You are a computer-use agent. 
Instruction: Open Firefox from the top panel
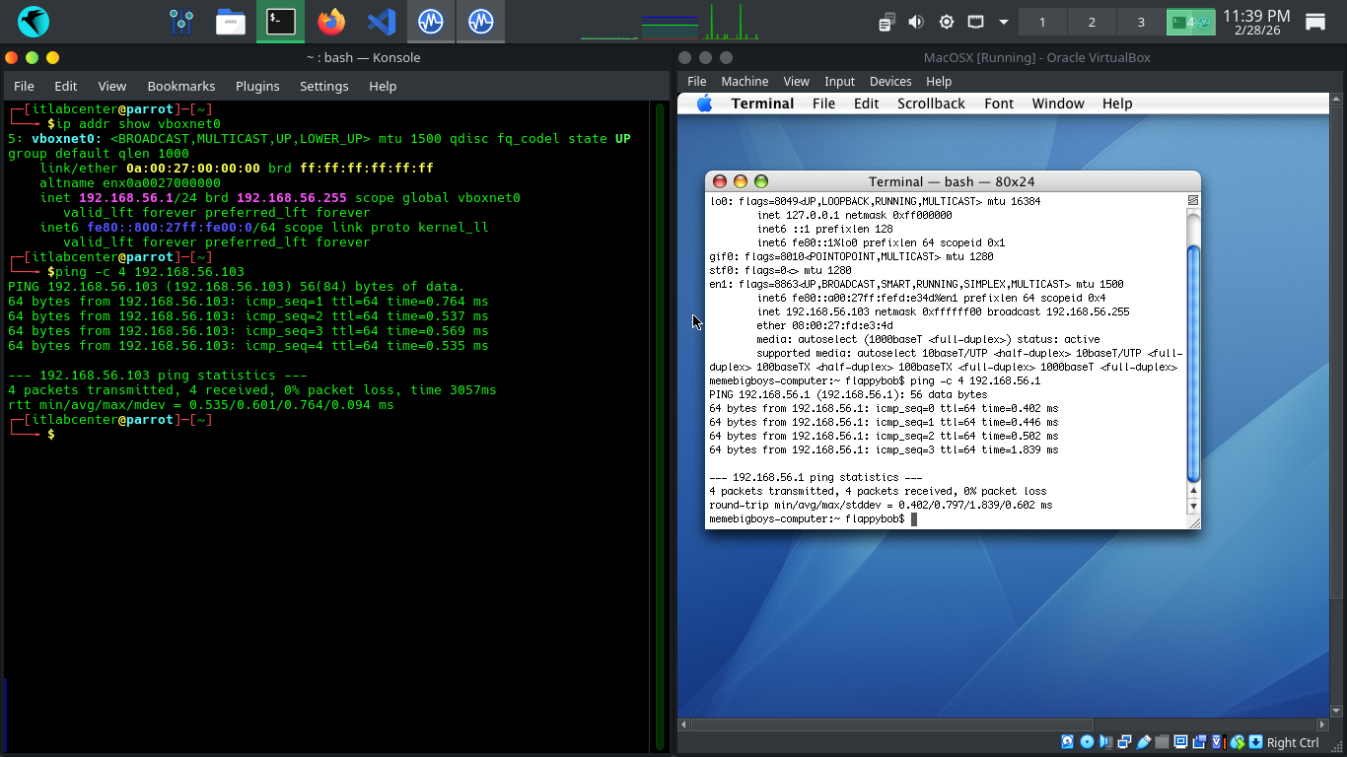tap(331, 21)
